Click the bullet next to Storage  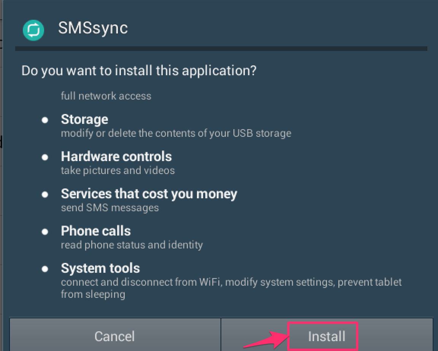(x=45, y=120)
